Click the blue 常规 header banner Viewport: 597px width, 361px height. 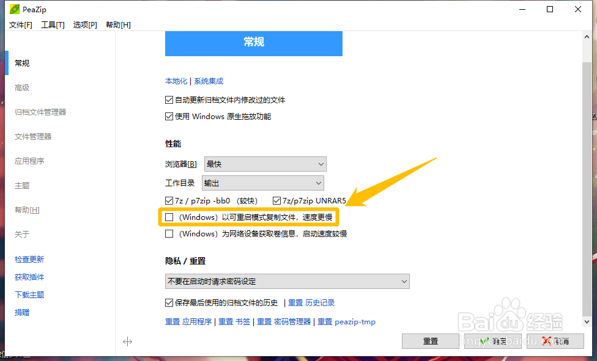coord(254,43)
